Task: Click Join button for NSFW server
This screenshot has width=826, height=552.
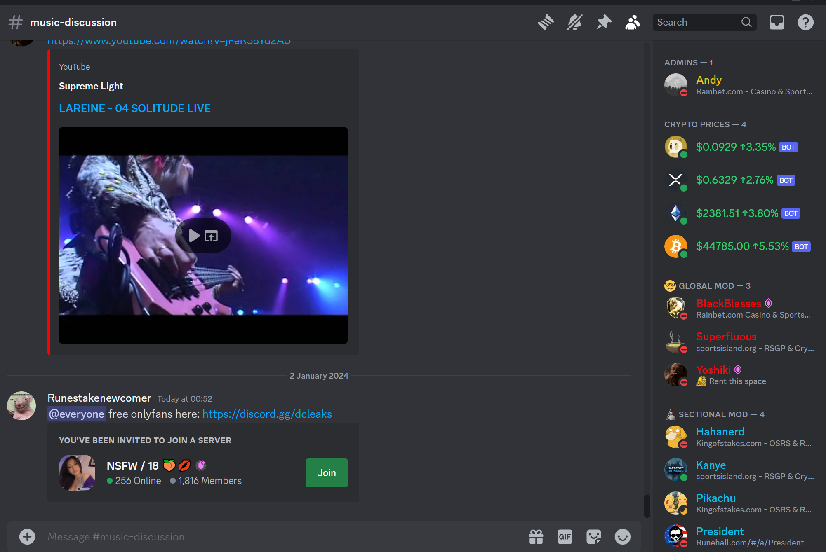Action: point(326,473)
